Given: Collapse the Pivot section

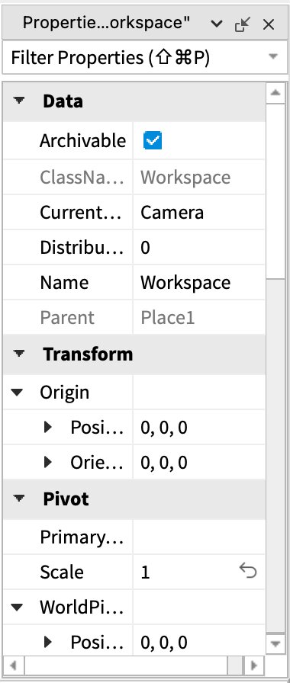Looking at the screenshot, I should (x=19, y=499).
